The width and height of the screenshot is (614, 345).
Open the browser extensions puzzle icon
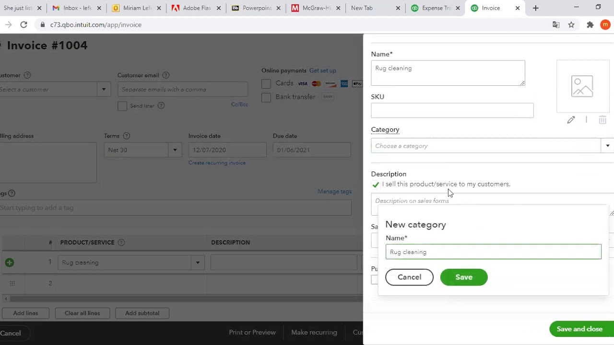[590, 25]
